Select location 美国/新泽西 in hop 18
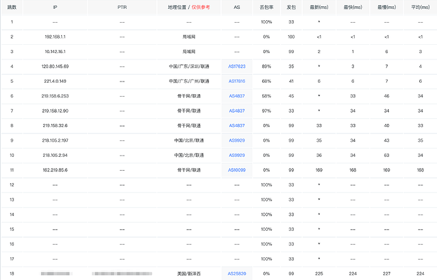 click(189, 274)
